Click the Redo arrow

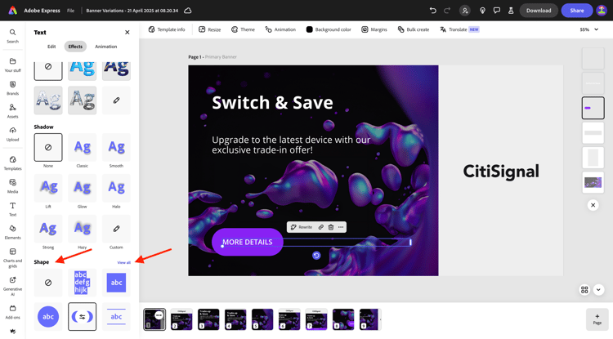[x=447, y=11]
